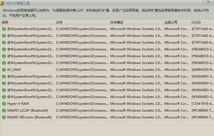This screenshot has width=214, height=136.
Task: Click Windows Sockets description in MSAFD L2CAP row
Action: pos(136,110)
